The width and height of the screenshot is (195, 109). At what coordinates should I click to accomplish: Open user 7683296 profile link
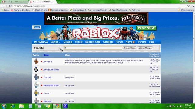click(x=48, y=101)
